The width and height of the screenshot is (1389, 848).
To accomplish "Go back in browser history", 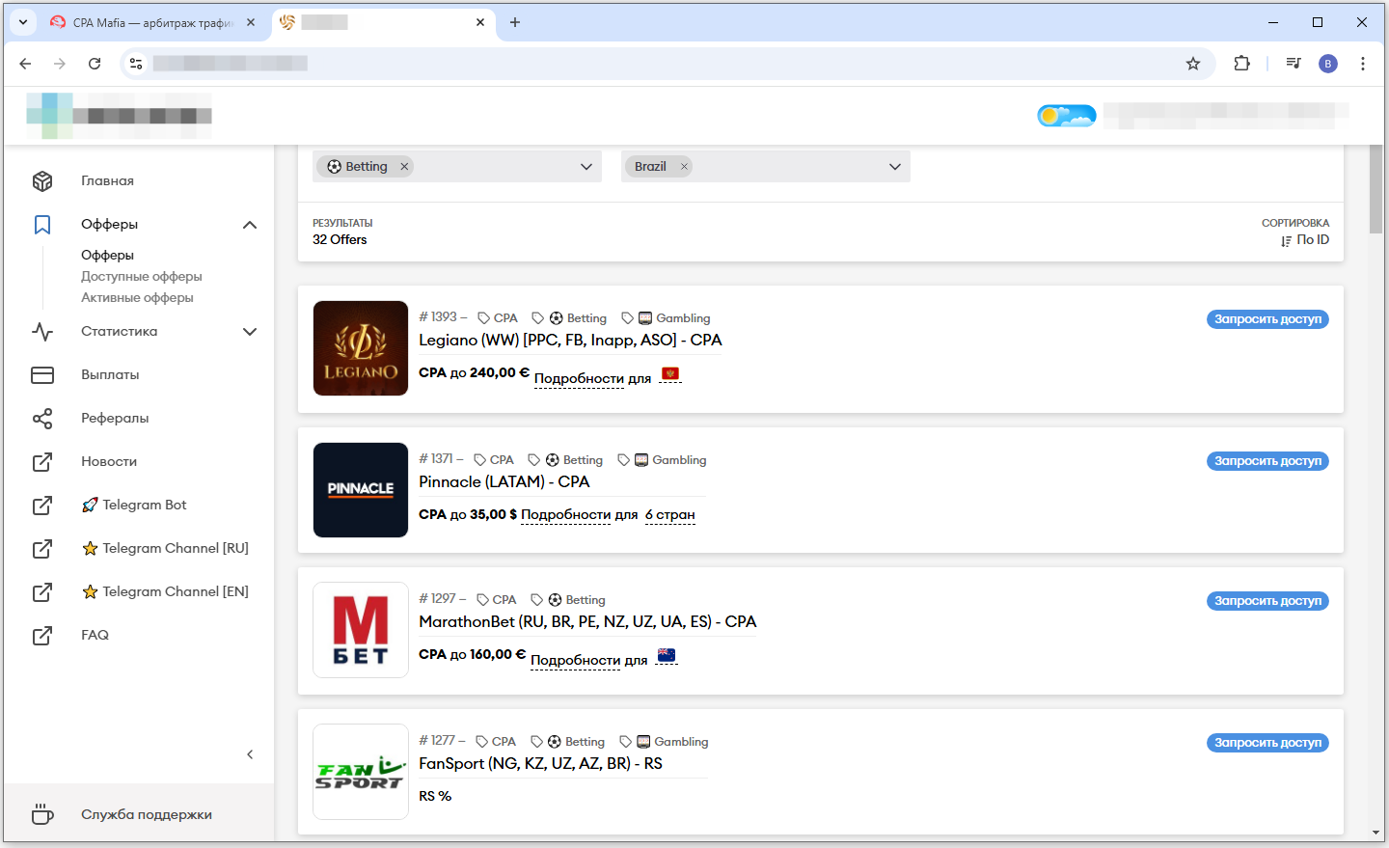I will click(x=25, y=64).
